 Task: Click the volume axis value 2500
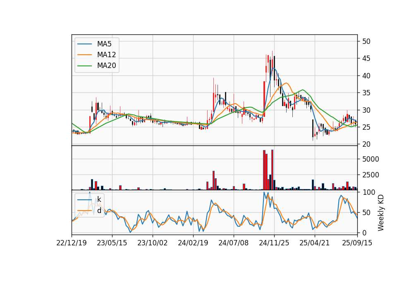371,175
